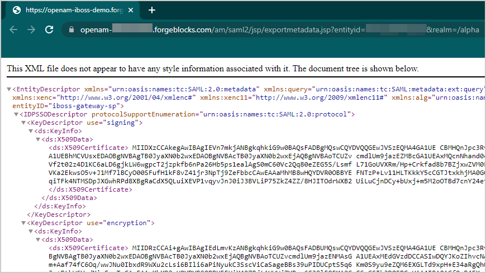
Task: Click the xmlns:query namespace attribute
Action: (x=374, y=89)
